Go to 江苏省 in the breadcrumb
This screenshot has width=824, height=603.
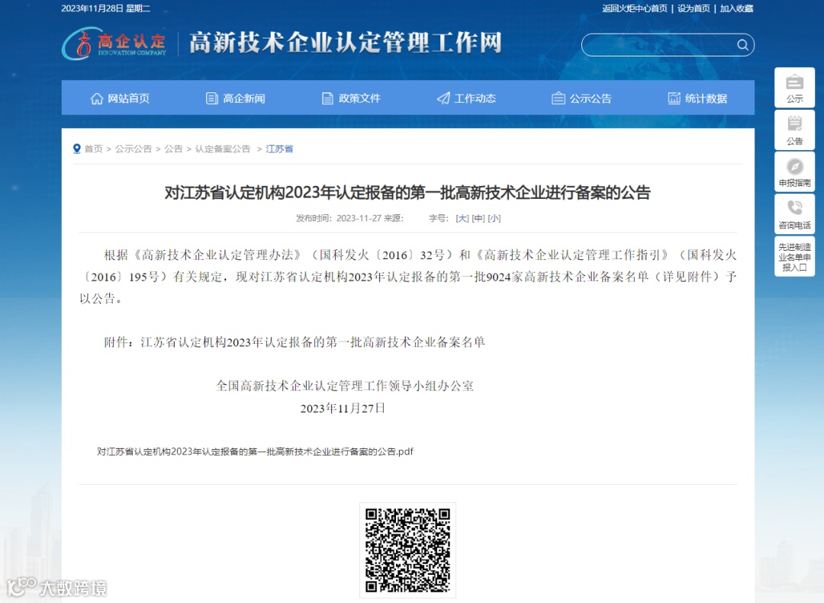[279, 149]
